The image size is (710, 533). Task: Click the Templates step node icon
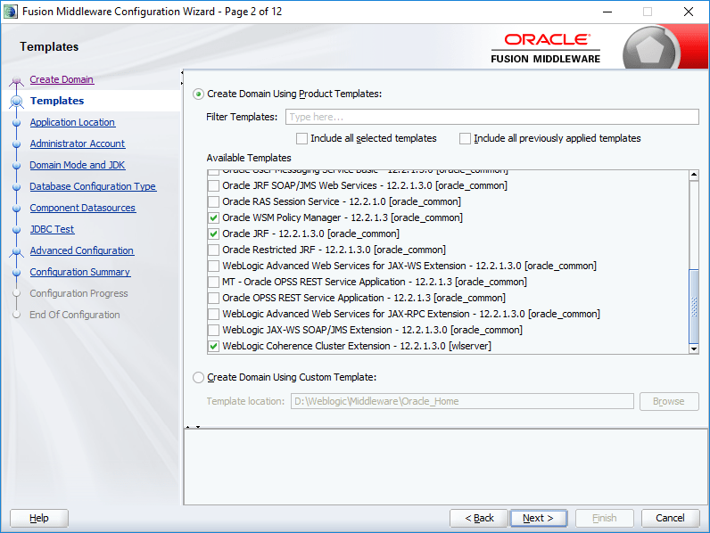coord(17,102)
